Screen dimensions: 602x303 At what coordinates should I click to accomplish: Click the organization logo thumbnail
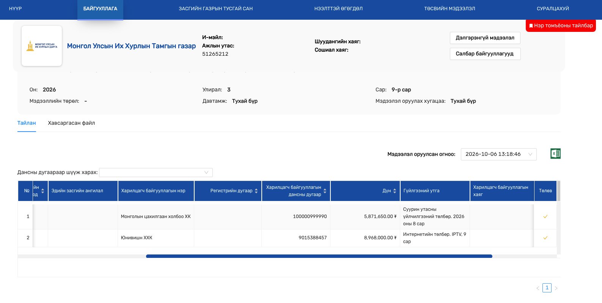click(x=42, y=46)
